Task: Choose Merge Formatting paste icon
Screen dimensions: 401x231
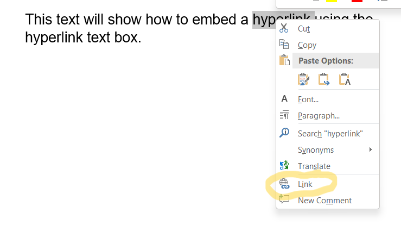Action: tap(324, 79)
